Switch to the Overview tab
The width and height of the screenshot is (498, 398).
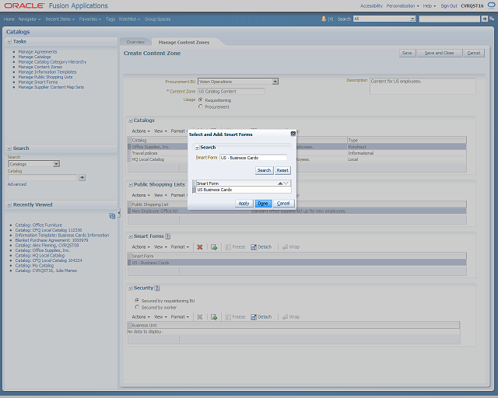click(135, 42)
